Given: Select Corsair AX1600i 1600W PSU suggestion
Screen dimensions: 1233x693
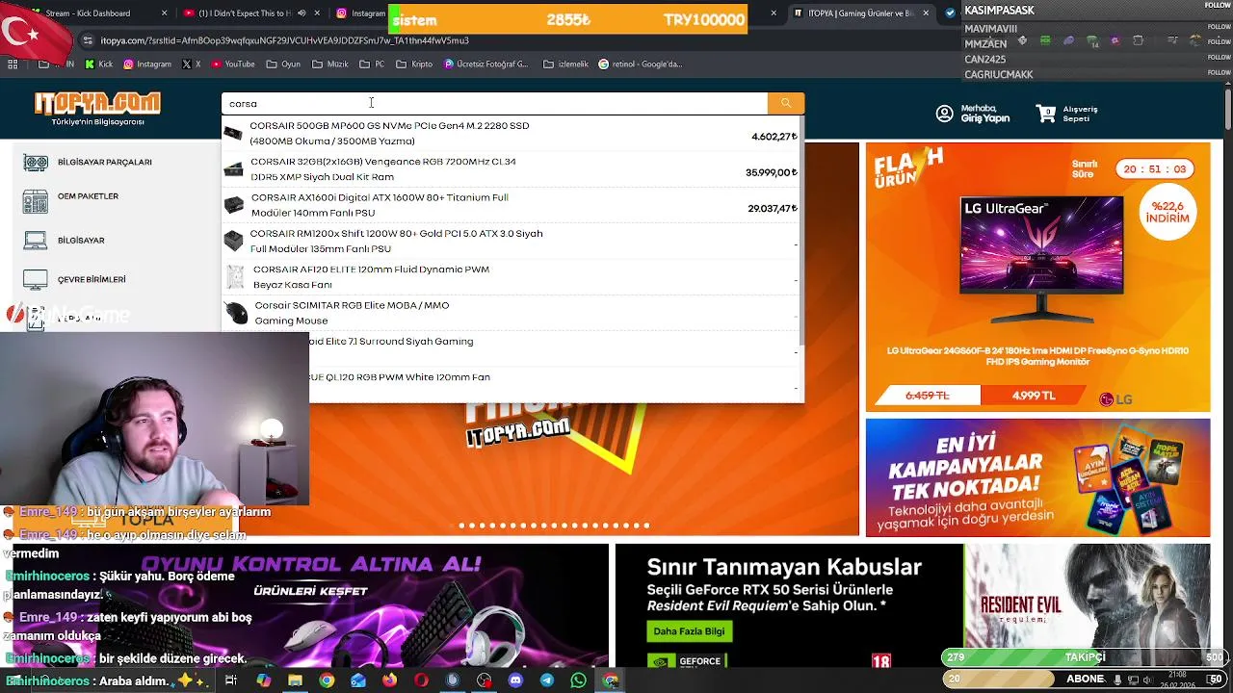Looking at the screenshot, I should point(512,205).
